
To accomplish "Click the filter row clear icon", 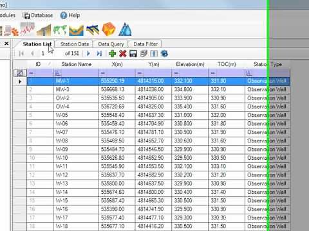I will pos(20,73).
